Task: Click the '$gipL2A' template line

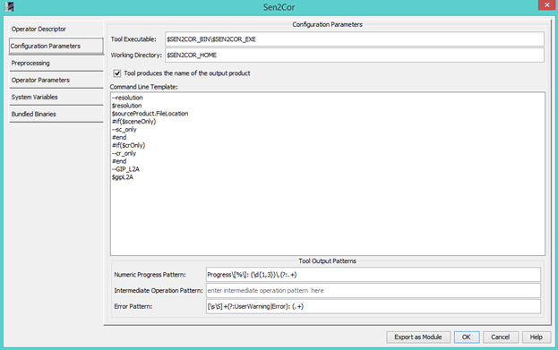Action: click(123, 177)
